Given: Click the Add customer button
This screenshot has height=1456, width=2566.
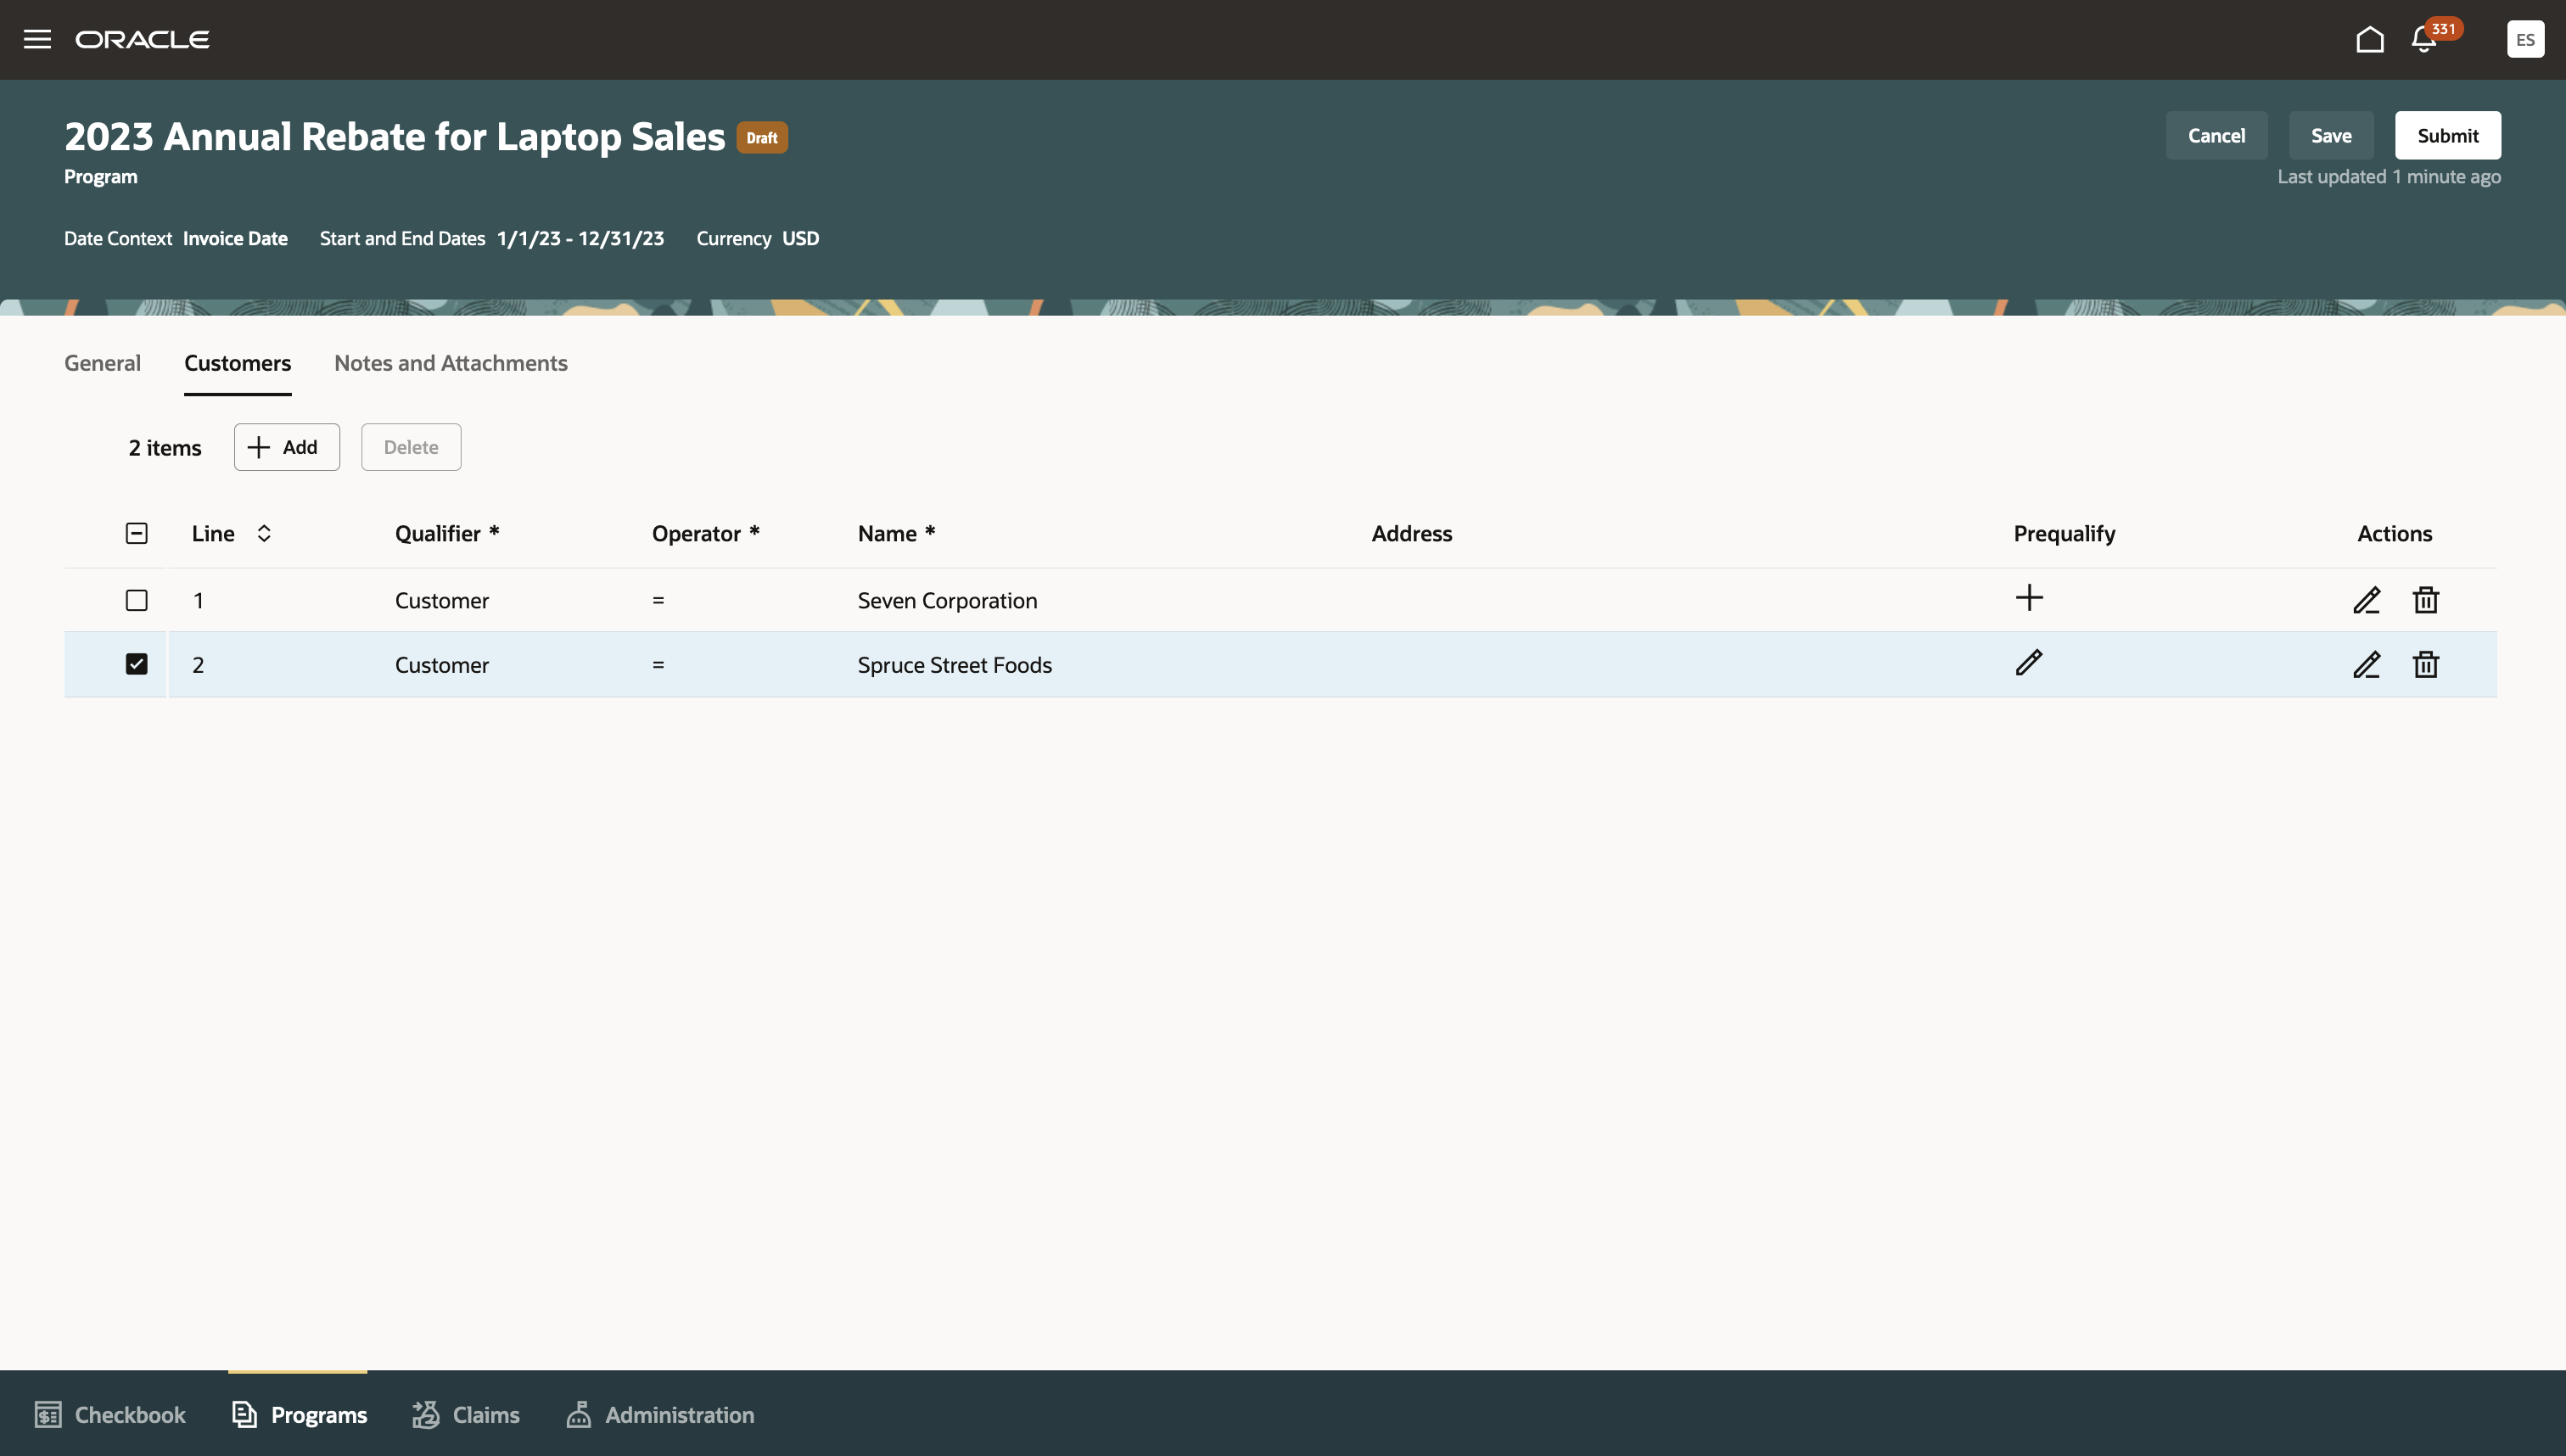Looking at the screenshot, I should 286,447.
